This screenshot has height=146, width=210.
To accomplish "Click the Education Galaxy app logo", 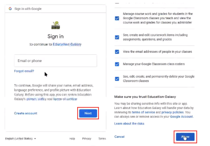I will point(56,25).
